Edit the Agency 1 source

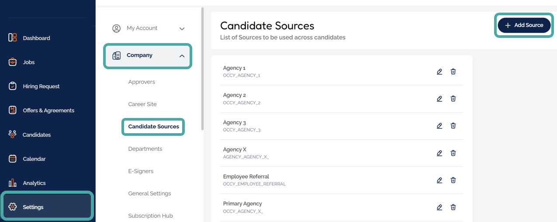click(439, 71)
